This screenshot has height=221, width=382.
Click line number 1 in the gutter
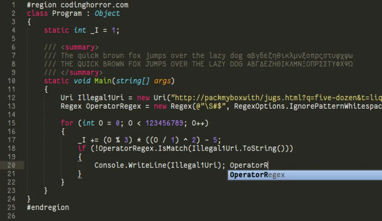(x=13, y=5)
